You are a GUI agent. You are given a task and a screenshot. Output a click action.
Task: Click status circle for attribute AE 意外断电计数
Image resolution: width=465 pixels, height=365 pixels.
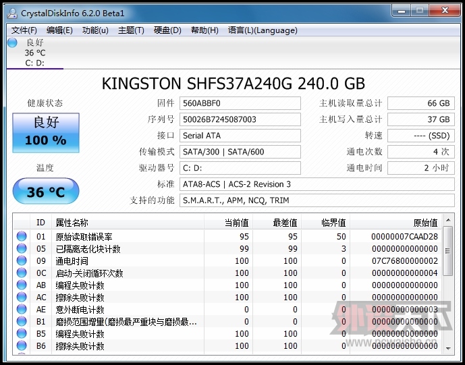22,309
